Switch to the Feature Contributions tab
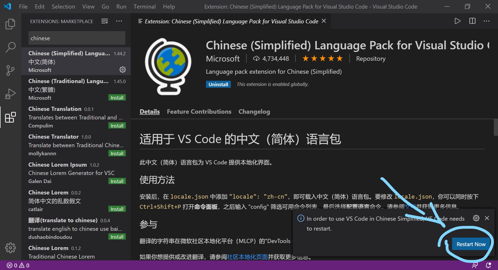Image resolution: width=498 pixels, height=270 pixels. (x=199, y=112)
